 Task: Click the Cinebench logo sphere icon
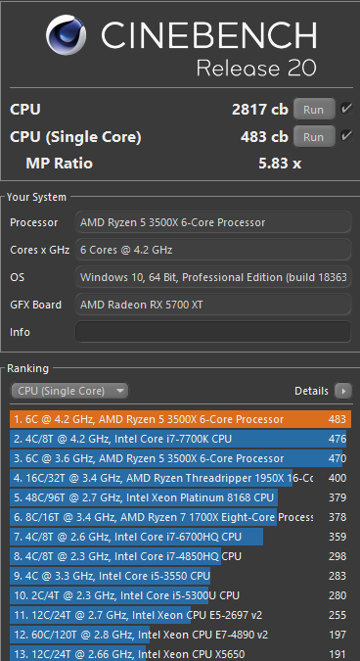67,34
